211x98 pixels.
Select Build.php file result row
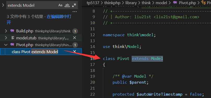(x=41, y=31)
